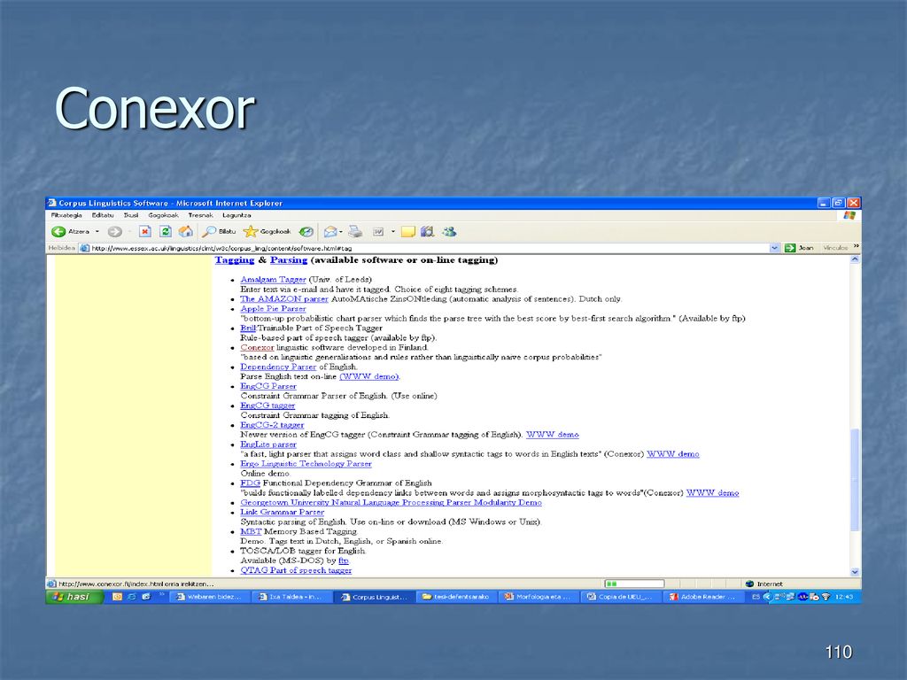Open the Editatu menu
Screen dimensions: 907x680
103,215
